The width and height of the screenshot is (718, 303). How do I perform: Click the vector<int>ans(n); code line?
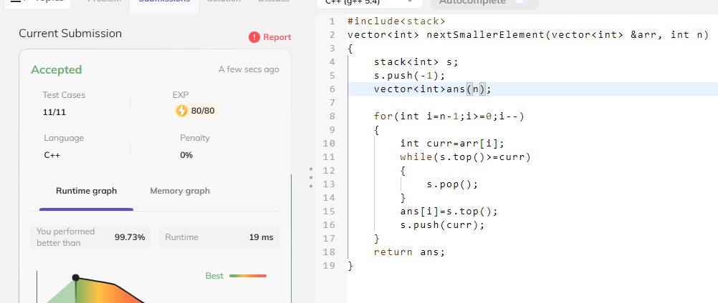[432, 89]
